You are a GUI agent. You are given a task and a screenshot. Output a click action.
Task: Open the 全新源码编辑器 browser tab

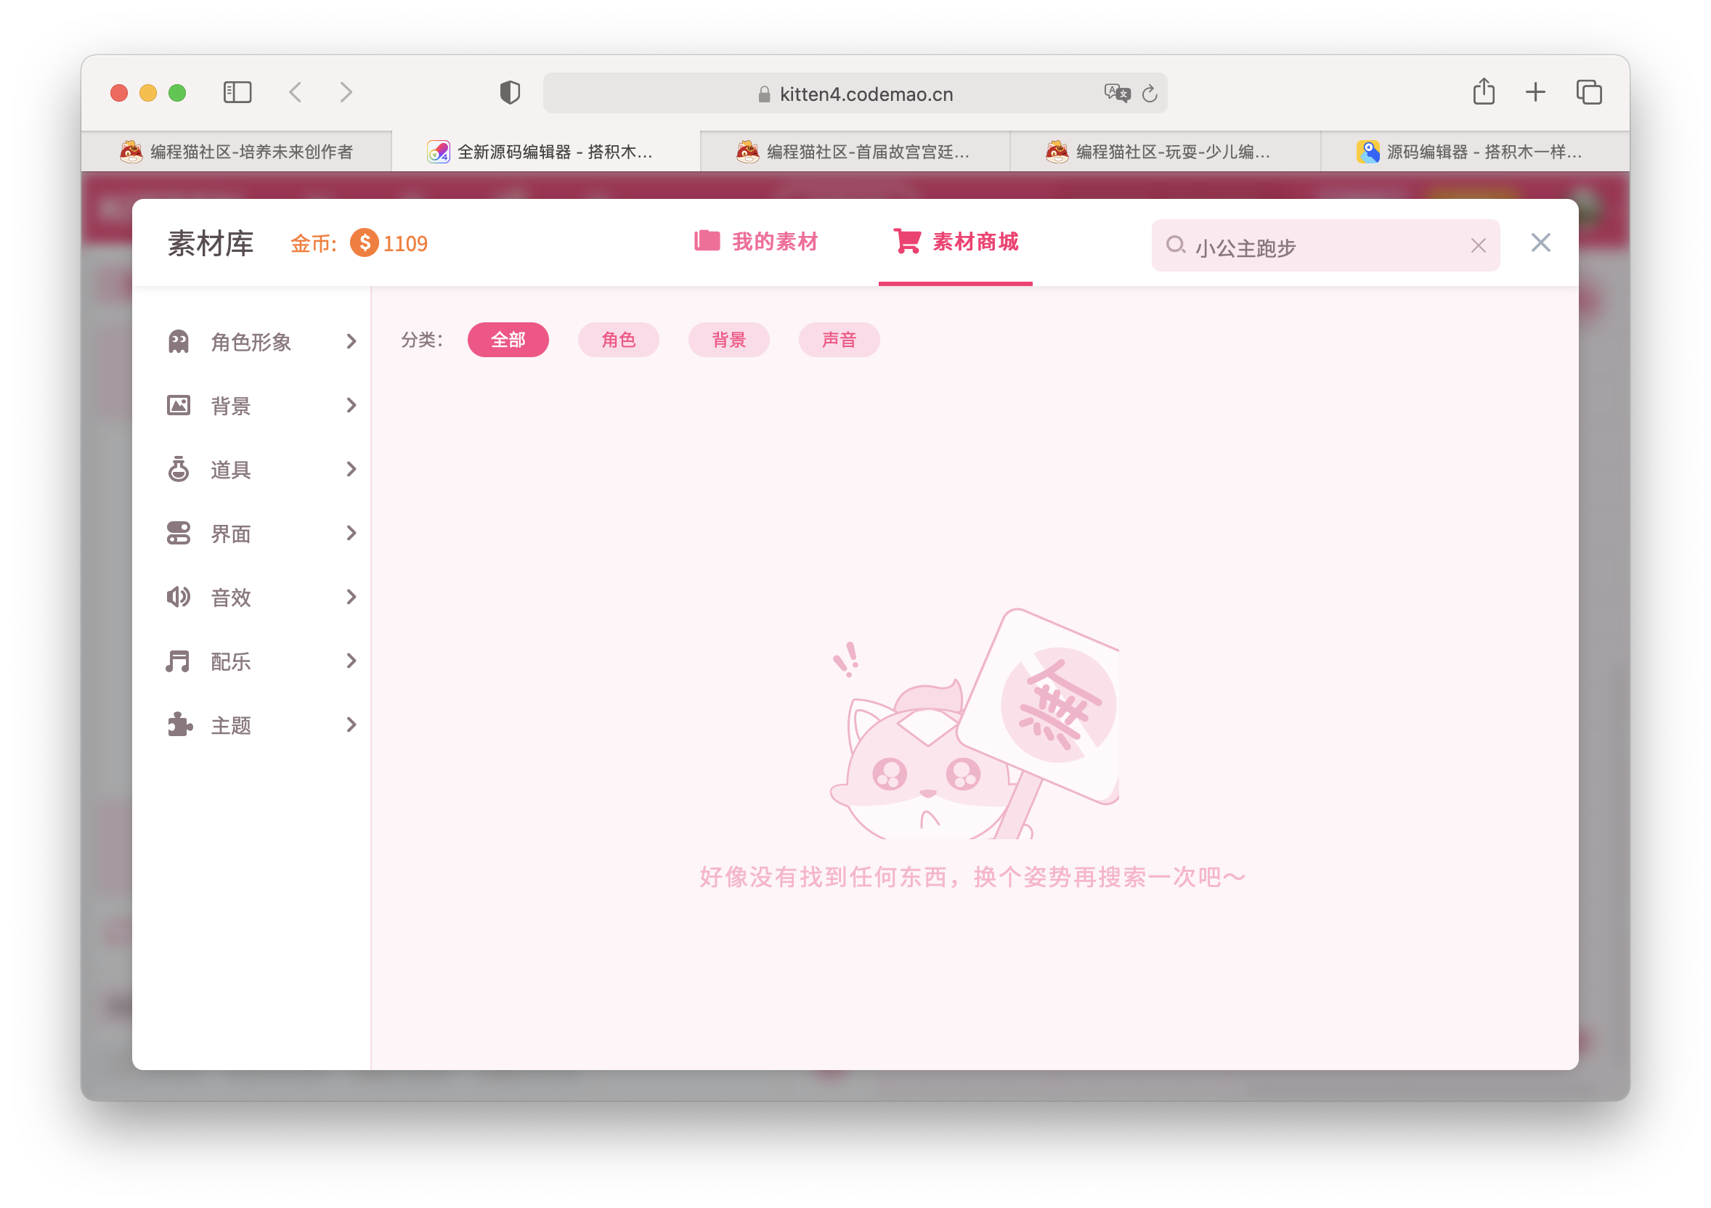click(545, 152)
